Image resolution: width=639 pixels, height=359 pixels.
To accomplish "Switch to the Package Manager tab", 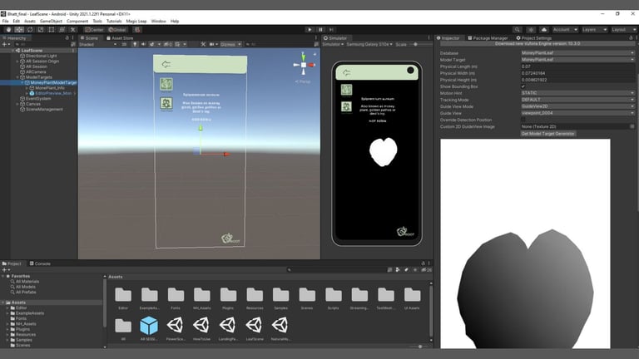I will coord(488,38).
